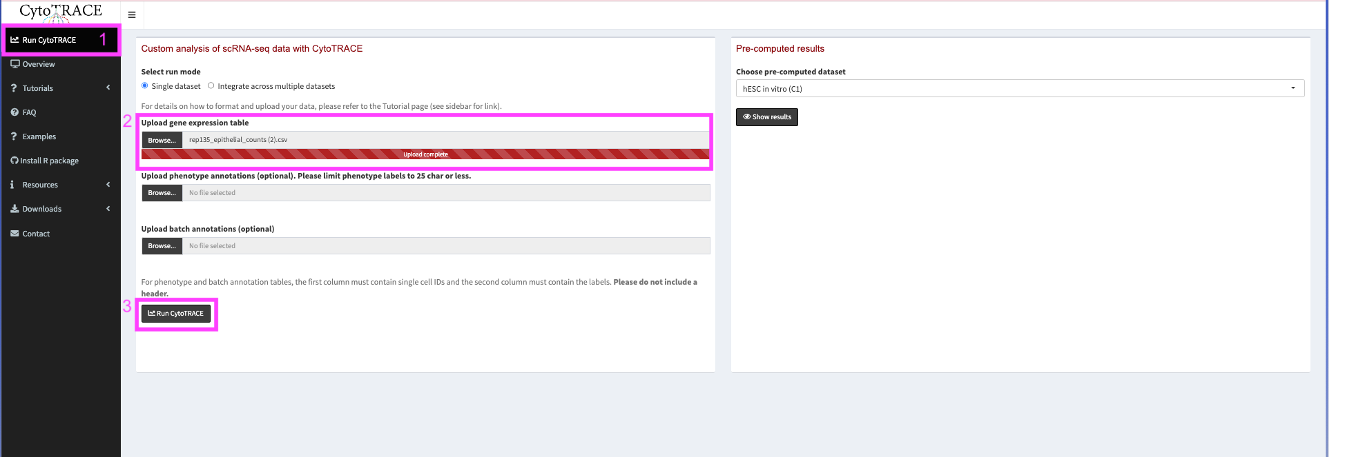Click the rep135_epithelial_counts (2).csv file field
The image size is (1345, 457).
[446, 140]
